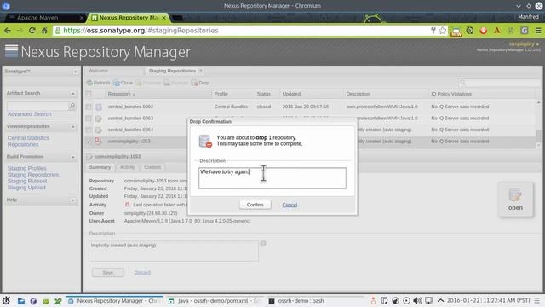Open the file manager from the taskbar
The height and width of the screenshot is (307, 545).
pos(20,301)
